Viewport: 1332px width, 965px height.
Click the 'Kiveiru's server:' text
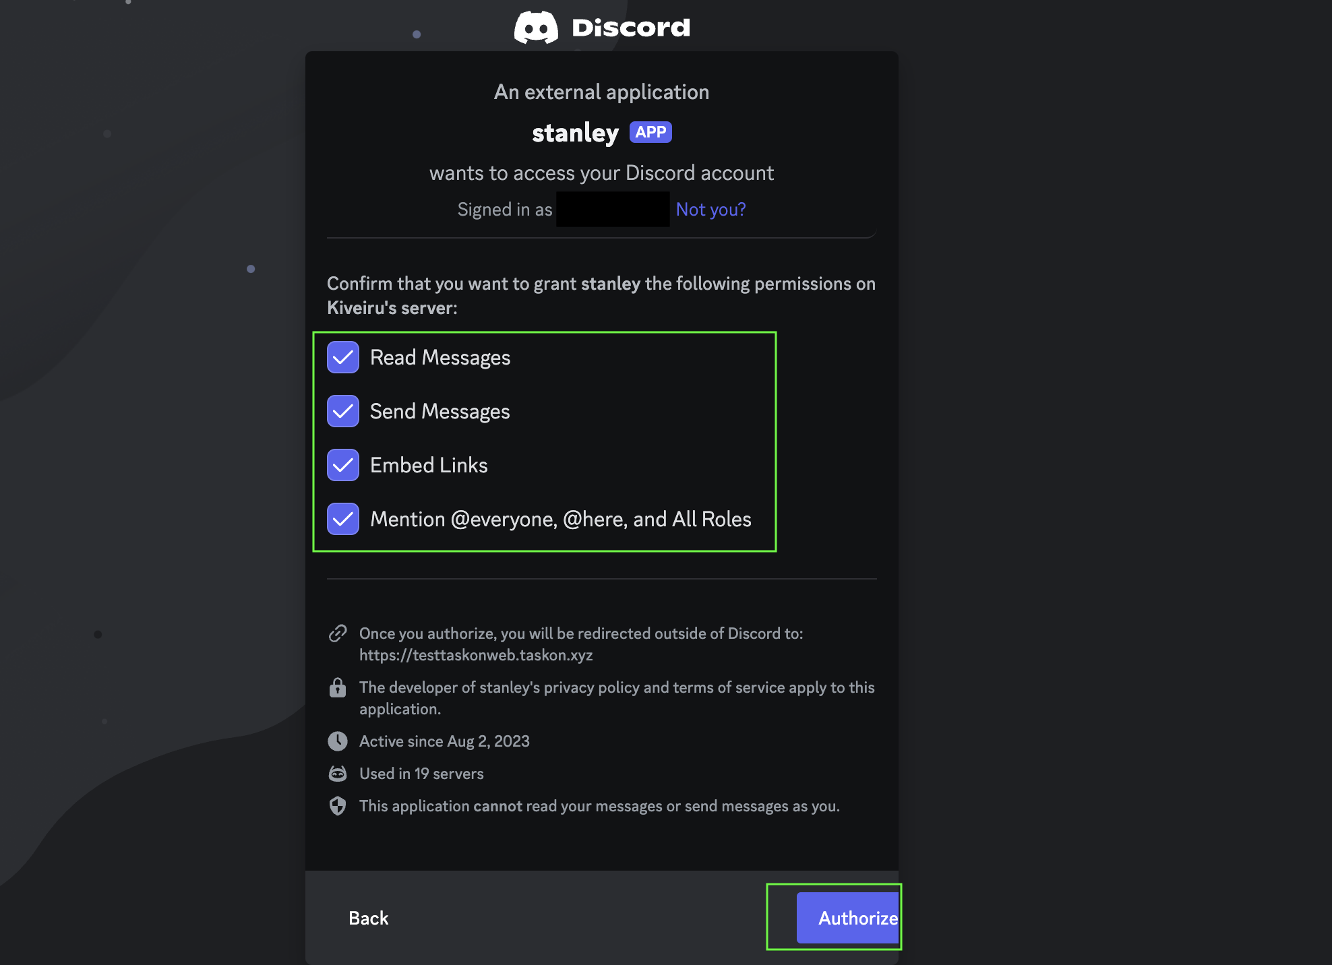[392, 308]
